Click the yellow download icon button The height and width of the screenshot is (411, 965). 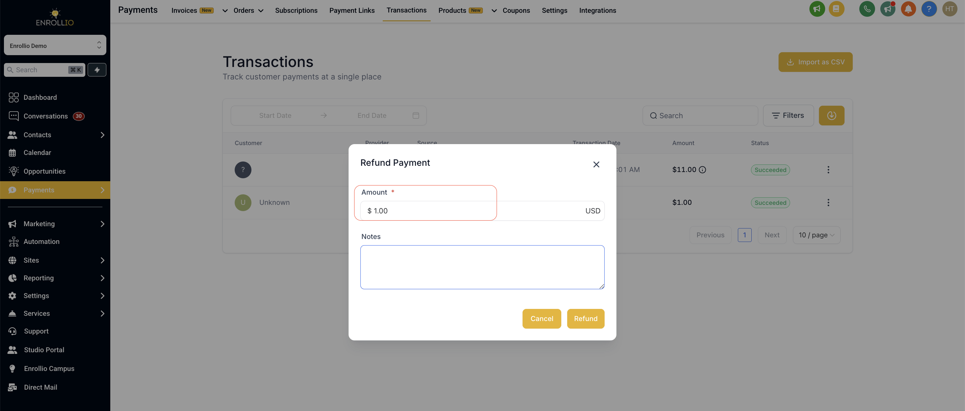coord(831,116)
